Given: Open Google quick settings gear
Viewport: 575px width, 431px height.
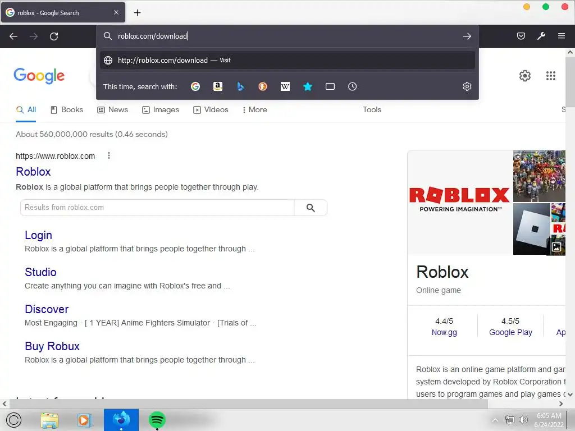Looking at the screenshot, I should click(x=525, y=76).
